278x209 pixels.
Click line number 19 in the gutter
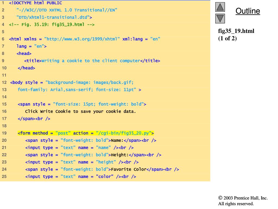click(x=4, y=133)
